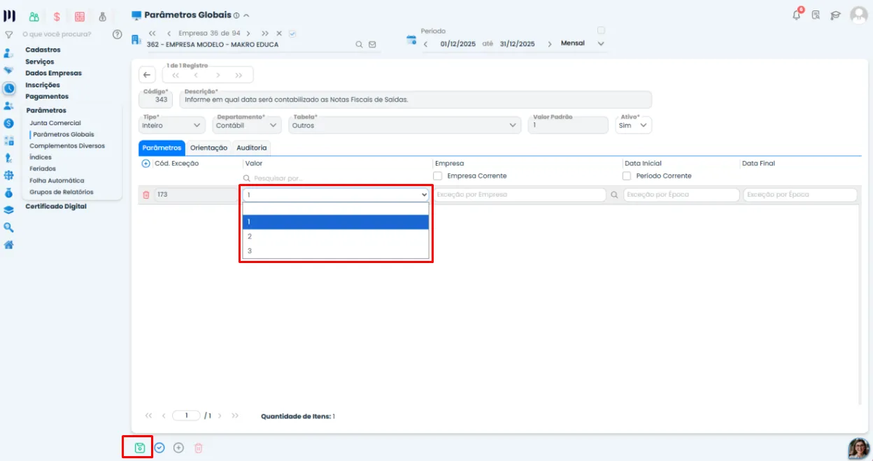873x461 pixels.
Task: Select option 3 in Valor dropdown list
Action: (x=336, y=250)
